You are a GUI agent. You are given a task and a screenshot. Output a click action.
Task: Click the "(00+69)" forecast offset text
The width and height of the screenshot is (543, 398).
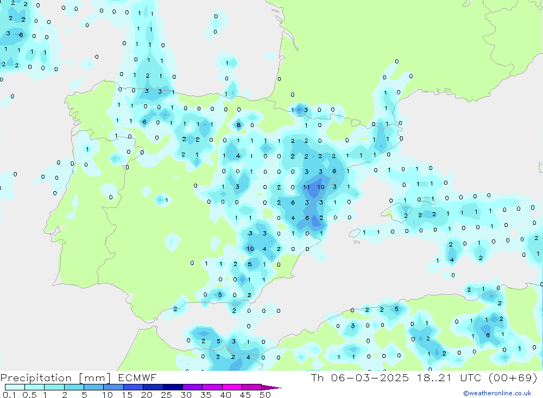[x=513, y=377]
